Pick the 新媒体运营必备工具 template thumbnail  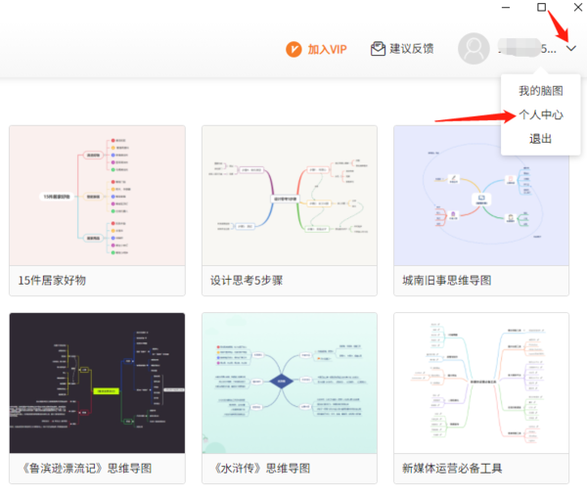tap(480, 383)
